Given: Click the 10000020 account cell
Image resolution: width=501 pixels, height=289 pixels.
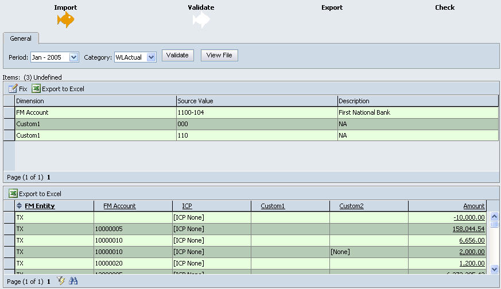Looking at the screenshot, I should [x=133, y=263].
